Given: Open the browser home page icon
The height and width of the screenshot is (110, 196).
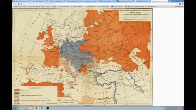Looking at the screenshot, I should [21, 4].
